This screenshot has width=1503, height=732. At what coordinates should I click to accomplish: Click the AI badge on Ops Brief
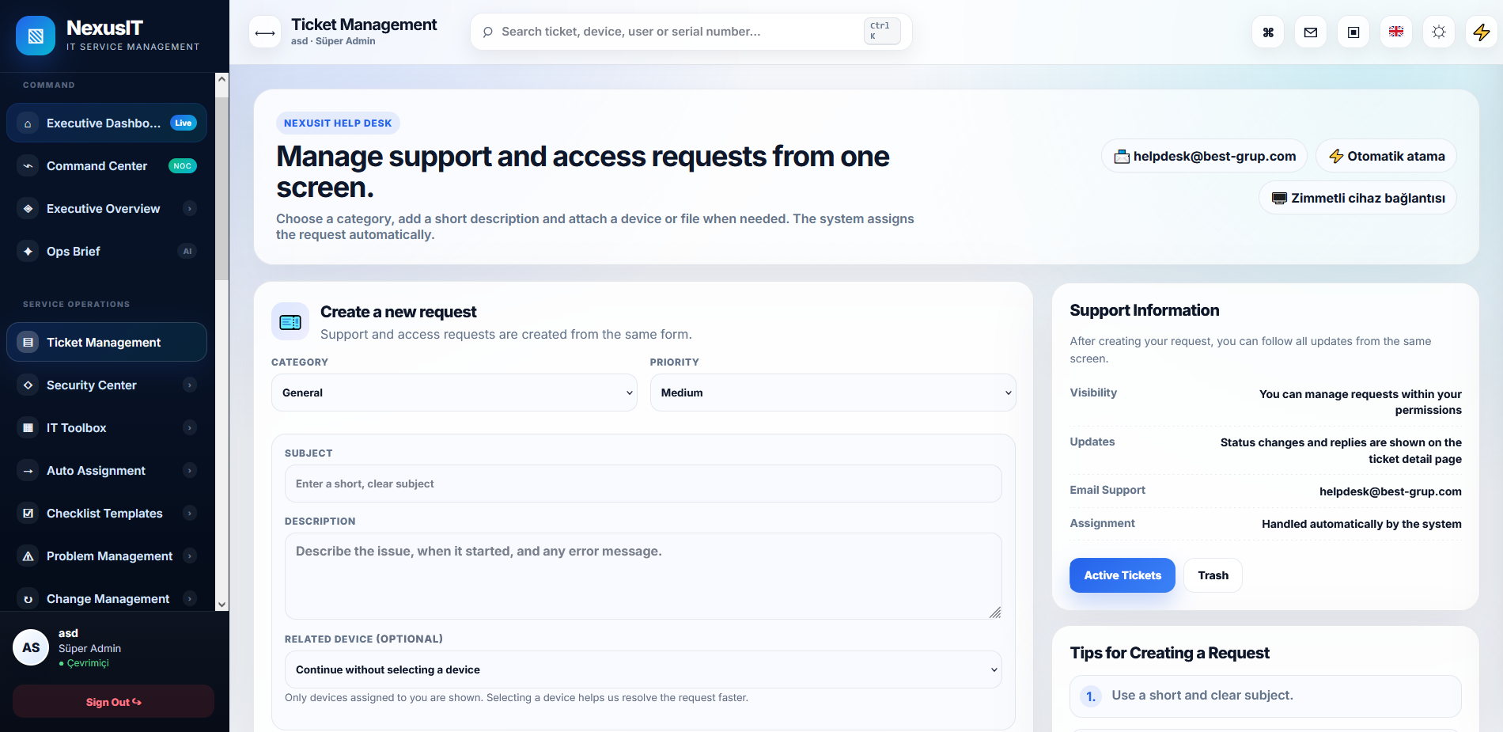click(x=187, y=252)
